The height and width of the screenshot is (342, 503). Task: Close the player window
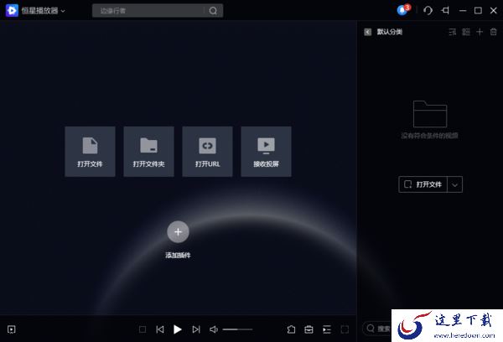494,11
